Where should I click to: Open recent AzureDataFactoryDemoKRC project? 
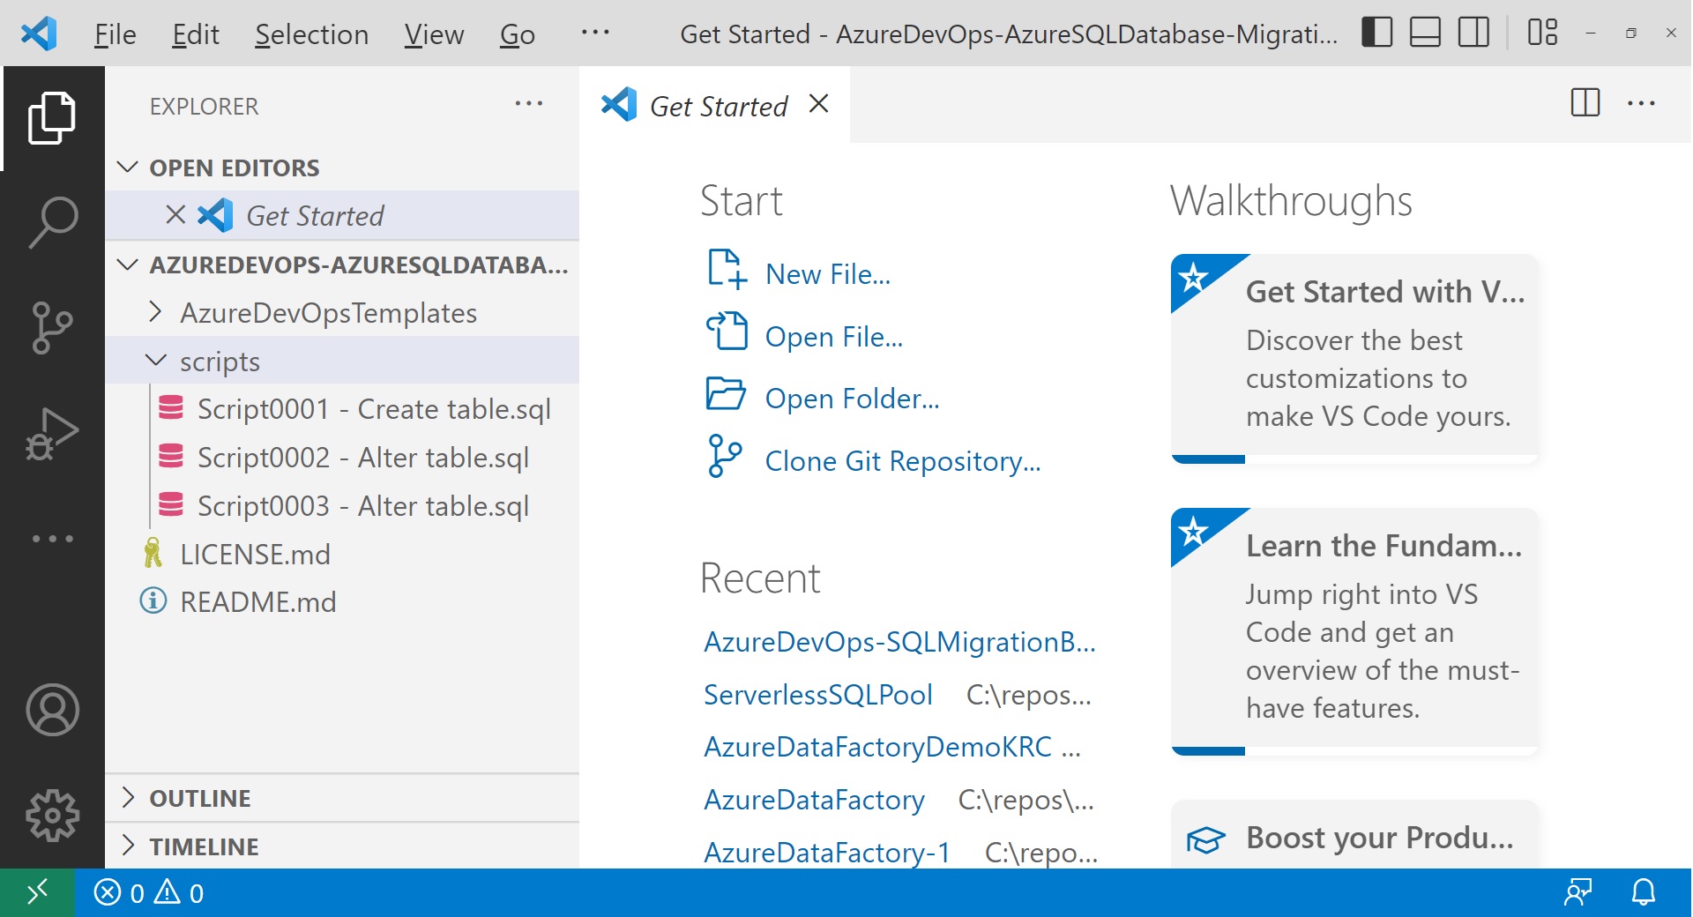pos(877,747)
